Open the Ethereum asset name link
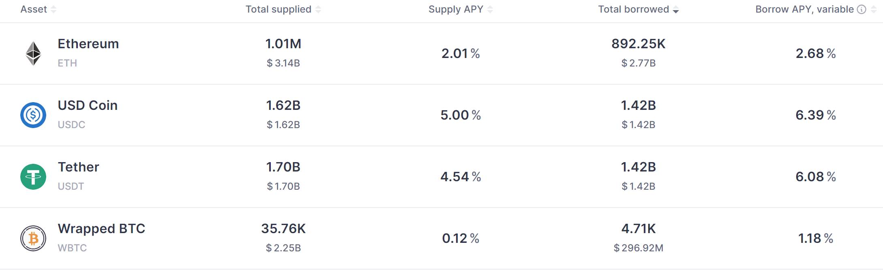This screenshot has height=270, width=883. point(88,44)
